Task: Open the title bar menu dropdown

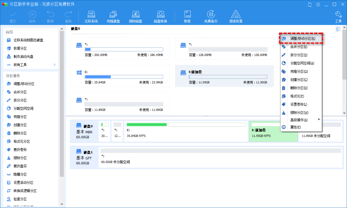Action: [318, 4]
